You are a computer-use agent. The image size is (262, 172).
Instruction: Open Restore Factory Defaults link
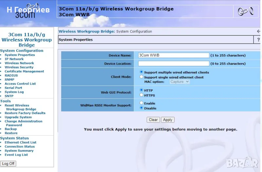[25, 113]
